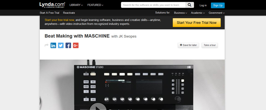266x110 pixels.
Task: Share the course on Facebook
Action: (x=68, y=45)
